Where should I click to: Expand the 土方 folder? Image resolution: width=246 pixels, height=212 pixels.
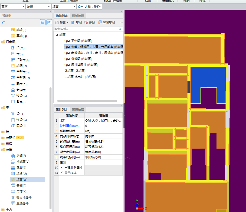(x=3, y=210)
